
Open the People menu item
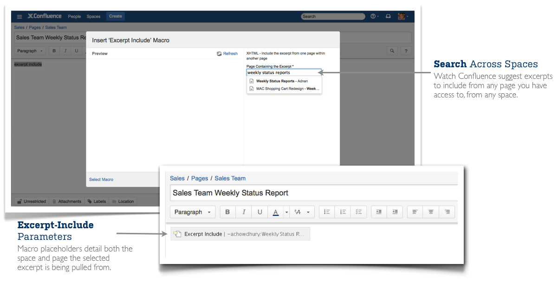coord(74,17)
